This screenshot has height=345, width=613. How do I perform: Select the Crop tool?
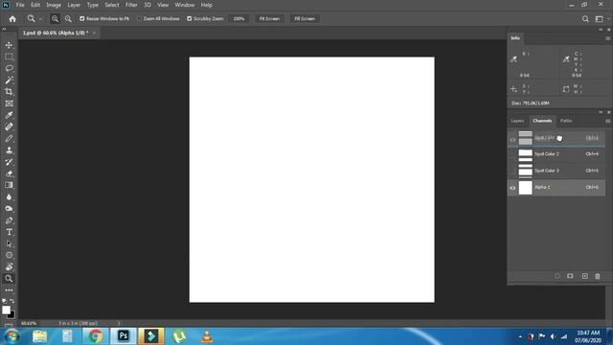point(9,92)
